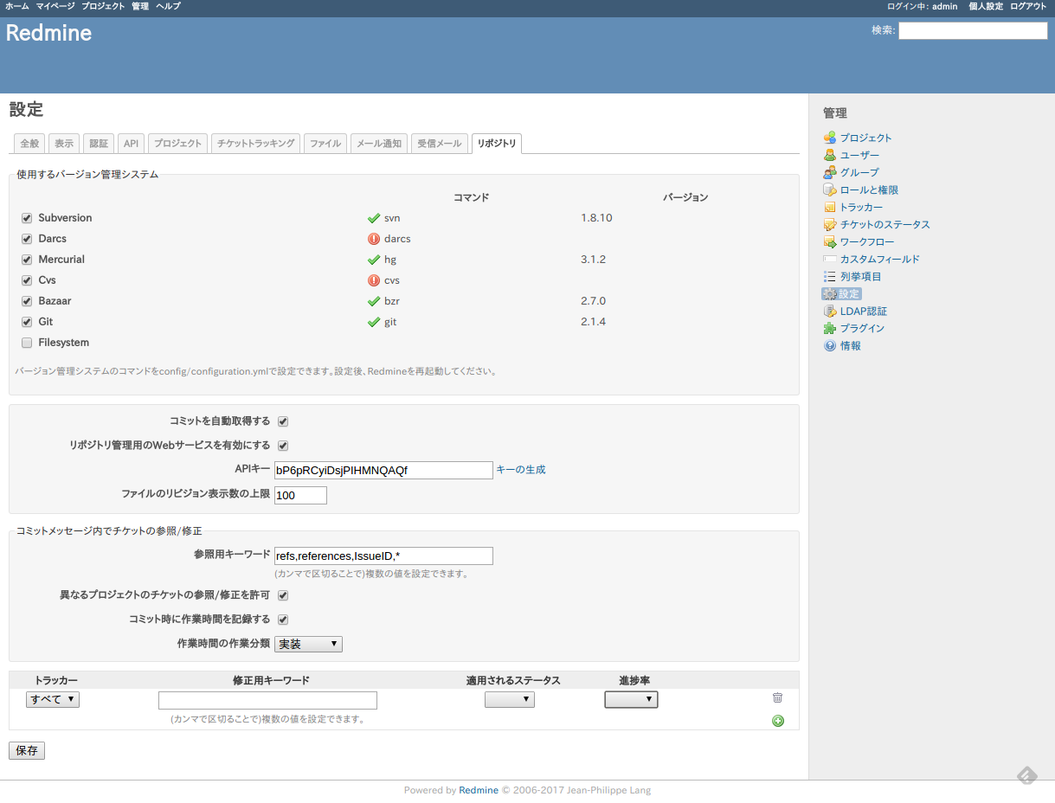The width and height of the screenshot is (1055, 803).
Task: Click the ユーザー sidebar icon
Action: point(830,155)
